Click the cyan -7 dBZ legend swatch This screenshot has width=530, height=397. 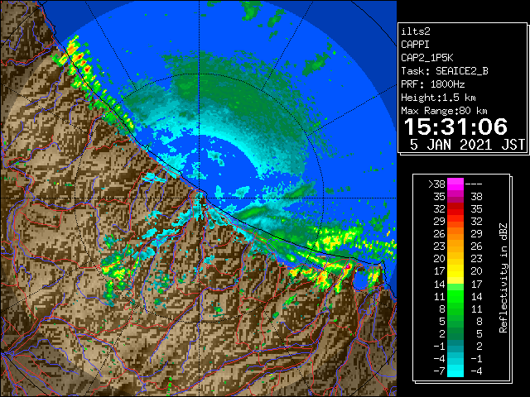click(455, 371)
